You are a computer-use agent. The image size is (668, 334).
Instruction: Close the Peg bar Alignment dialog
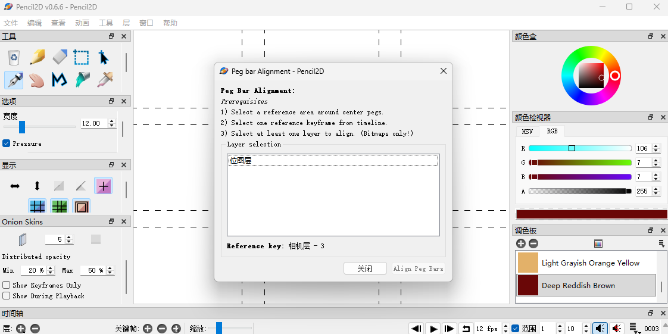pyautogui.click(x=443, y=71)
